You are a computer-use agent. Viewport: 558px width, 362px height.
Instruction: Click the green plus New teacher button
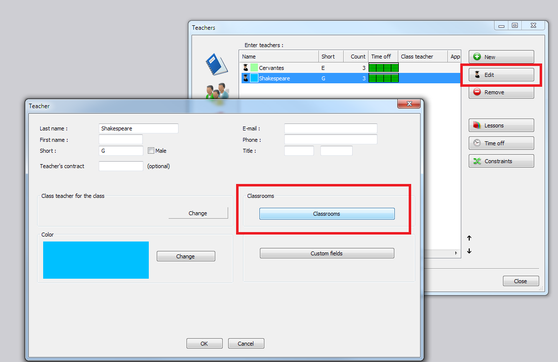(501, 57)
